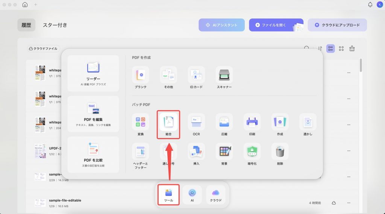Add a new tab with plus icon

pos(36,5)
